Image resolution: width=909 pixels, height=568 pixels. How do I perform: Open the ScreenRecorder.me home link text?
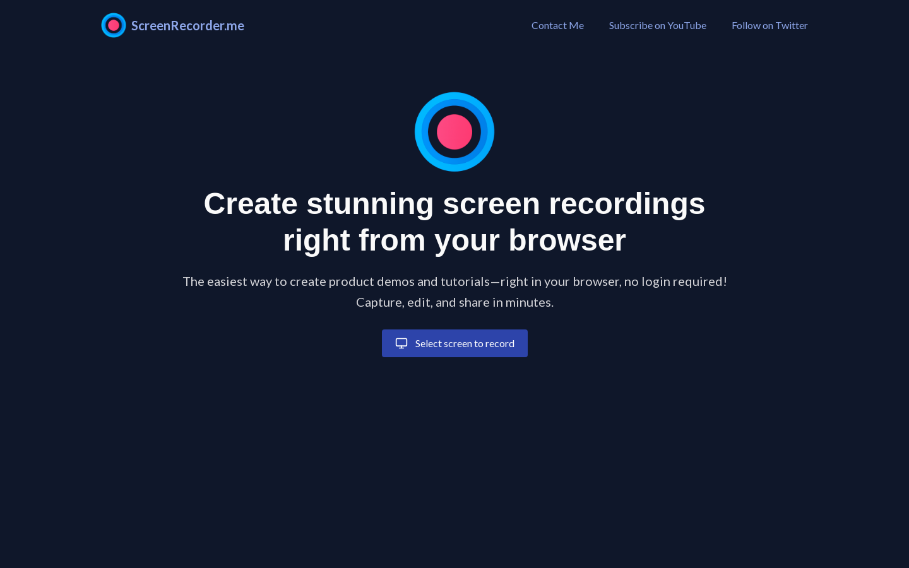tap(187, 26)
